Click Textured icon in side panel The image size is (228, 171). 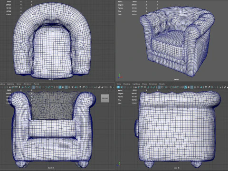[x=195, y=87]
